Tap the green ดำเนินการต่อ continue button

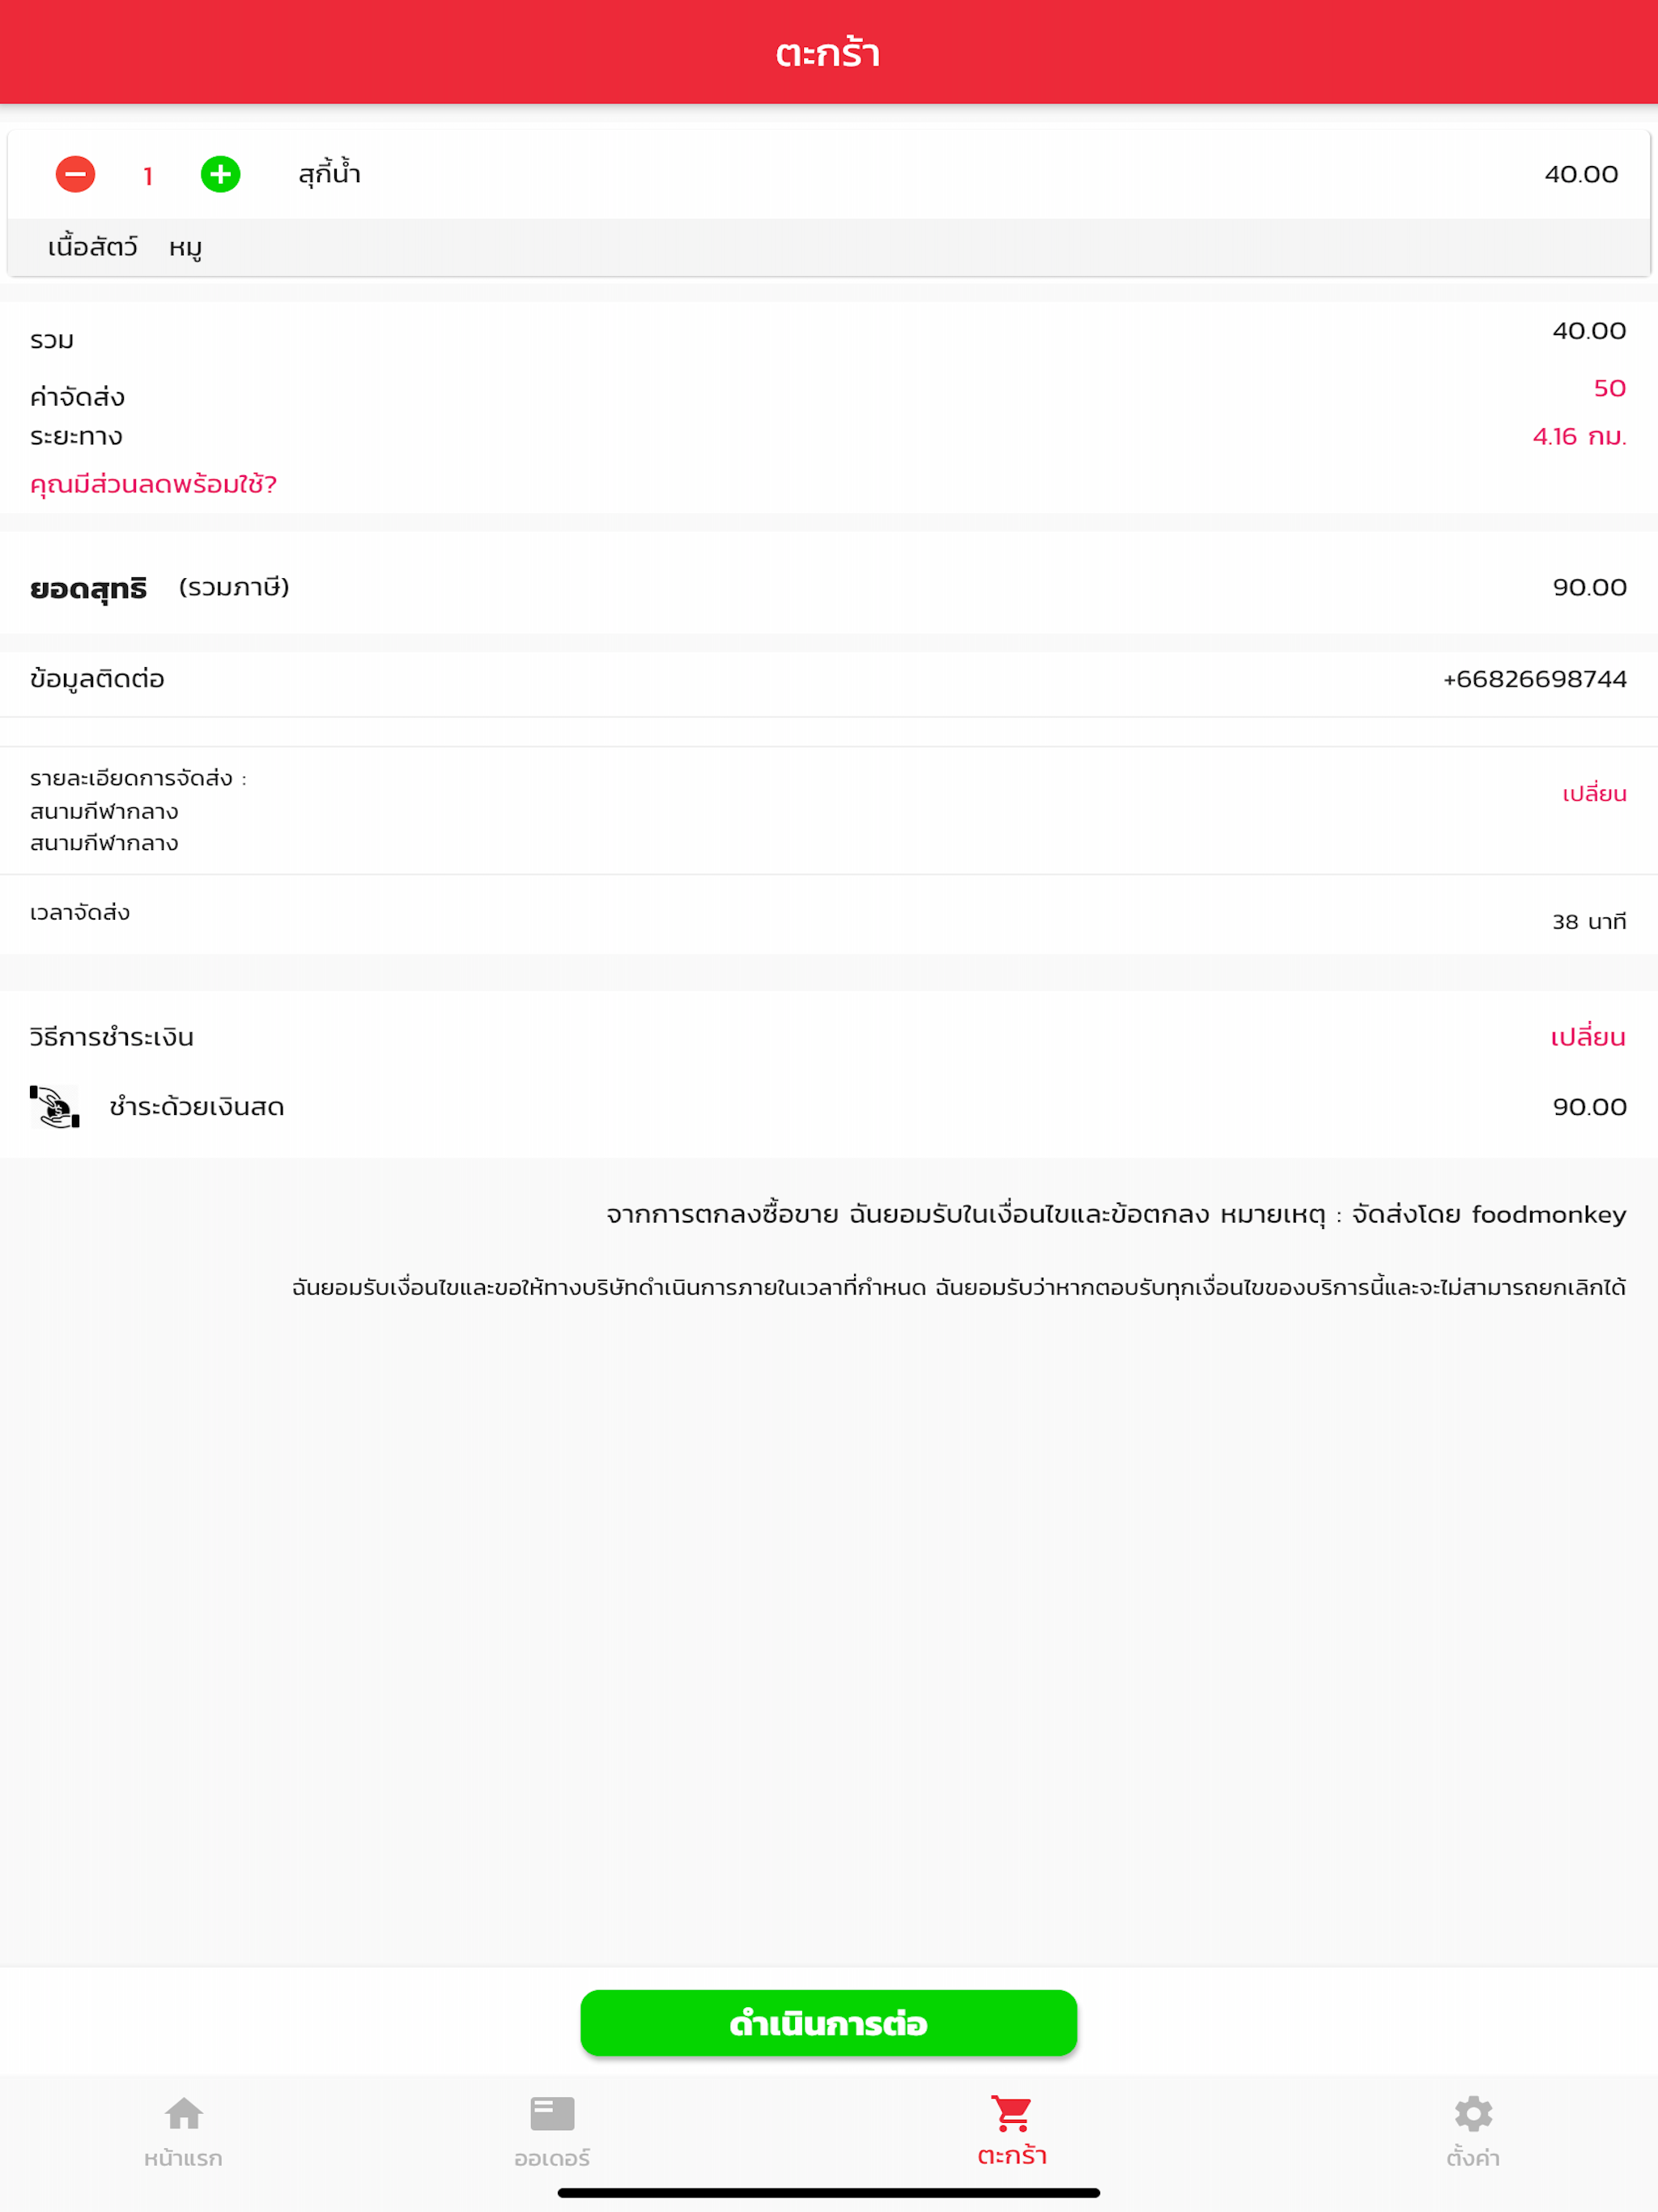(x=829, y=2023)
